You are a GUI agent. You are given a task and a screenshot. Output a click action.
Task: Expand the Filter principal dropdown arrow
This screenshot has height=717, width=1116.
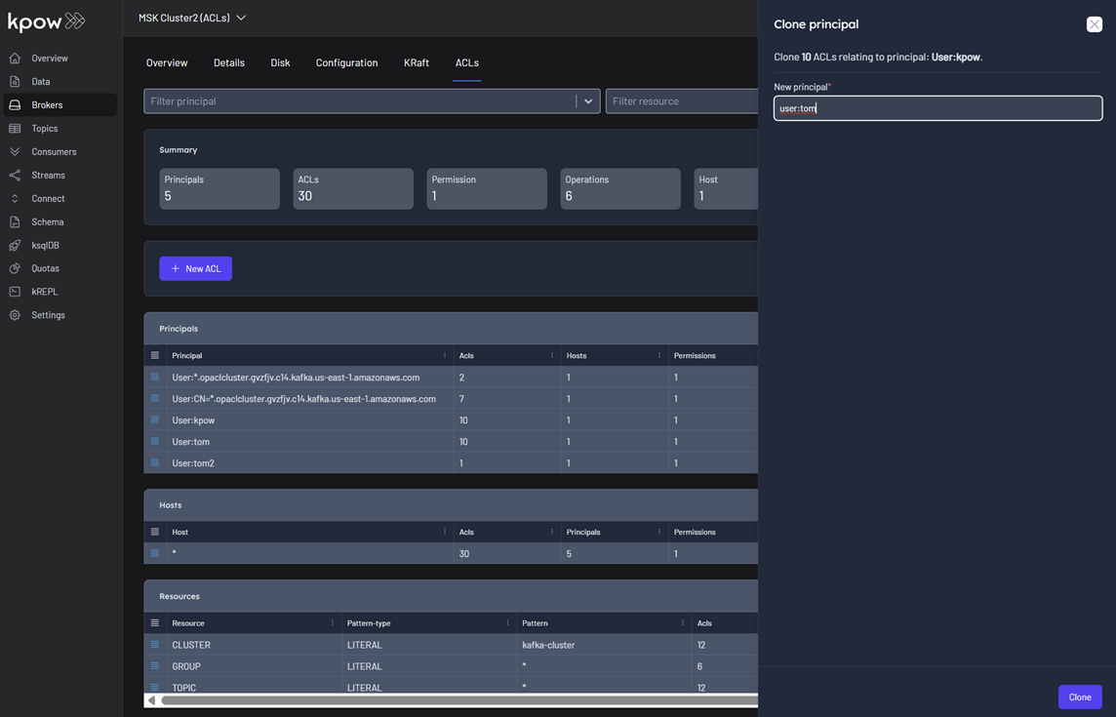pos(588,101)
